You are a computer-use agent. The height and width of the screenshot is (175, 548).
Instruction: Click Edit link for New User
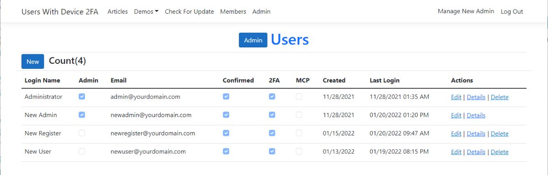click(x=456, y=152)
